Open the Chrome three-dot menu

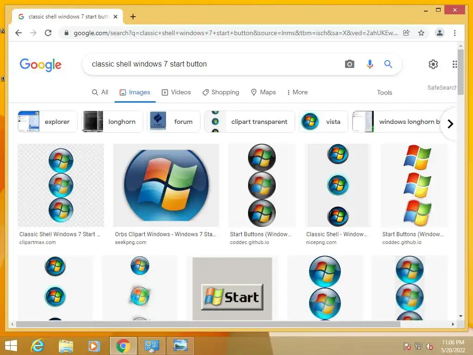click(x=455, y=33)
